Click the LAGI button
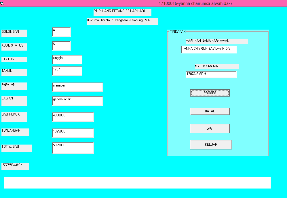Screen dimensions: 287x198 point(210,128)
